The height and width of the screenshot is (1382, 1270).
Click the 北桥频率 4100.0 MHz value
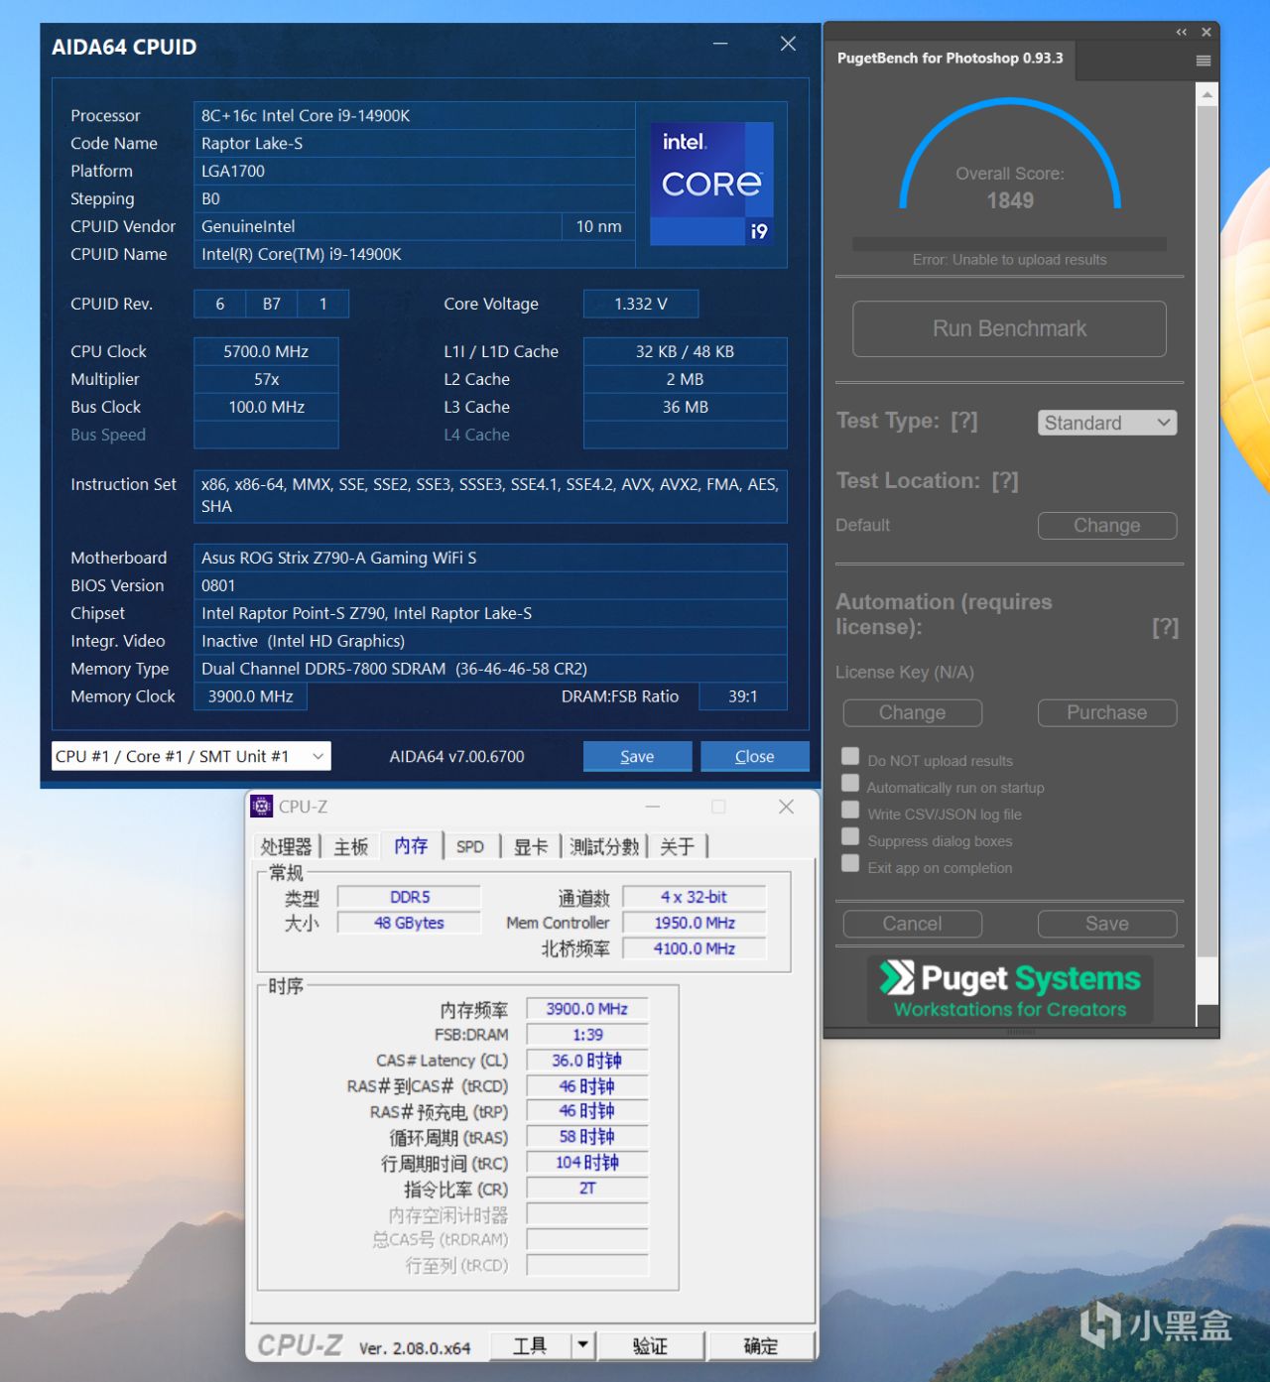pos(695,948)
